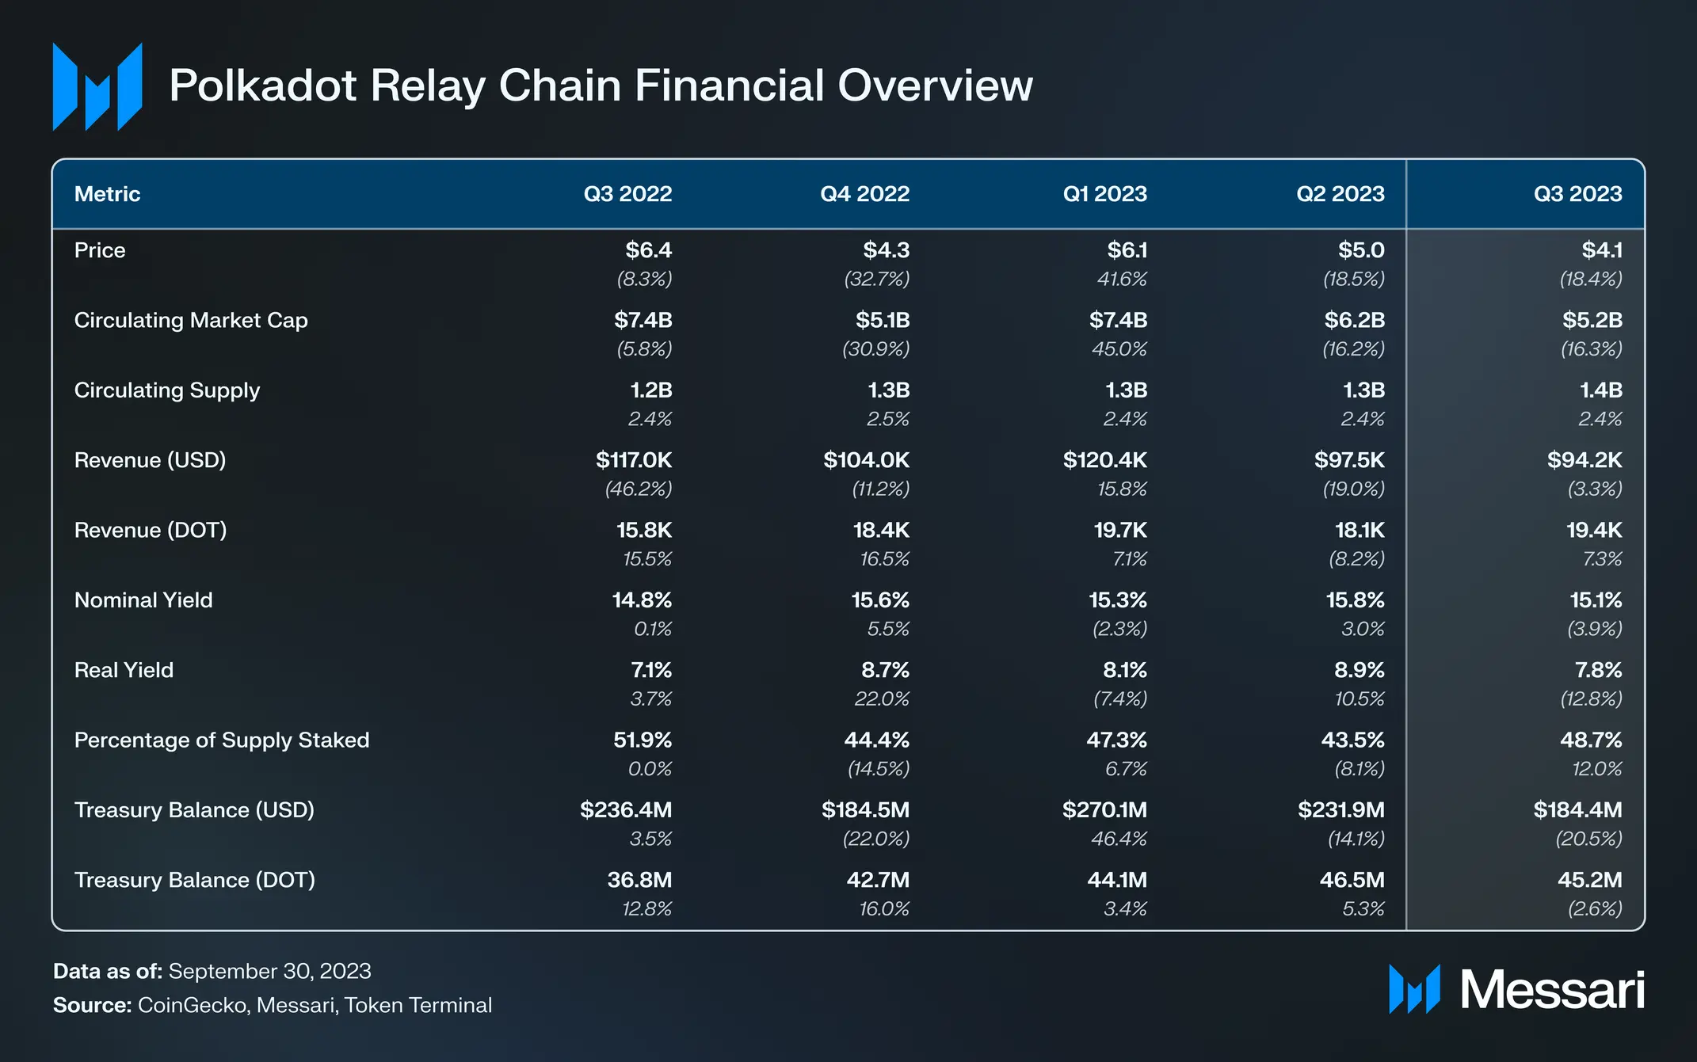Click the CoinGecko, Messari, Token Terminal source text
Image resolution: width=1697 pixels, height=1062 pixels.
[x=315, y=1005]
